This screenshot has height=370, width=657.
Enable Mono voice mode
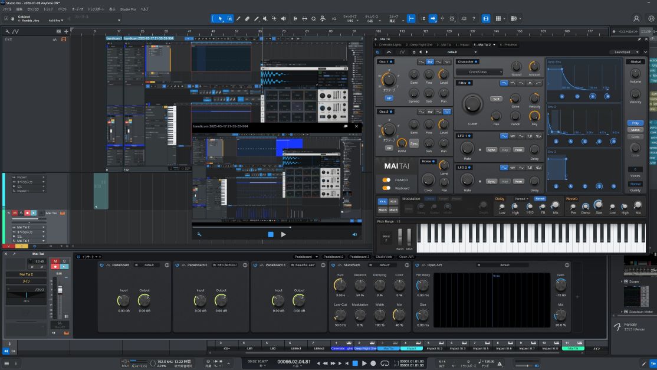coord(635,130)
